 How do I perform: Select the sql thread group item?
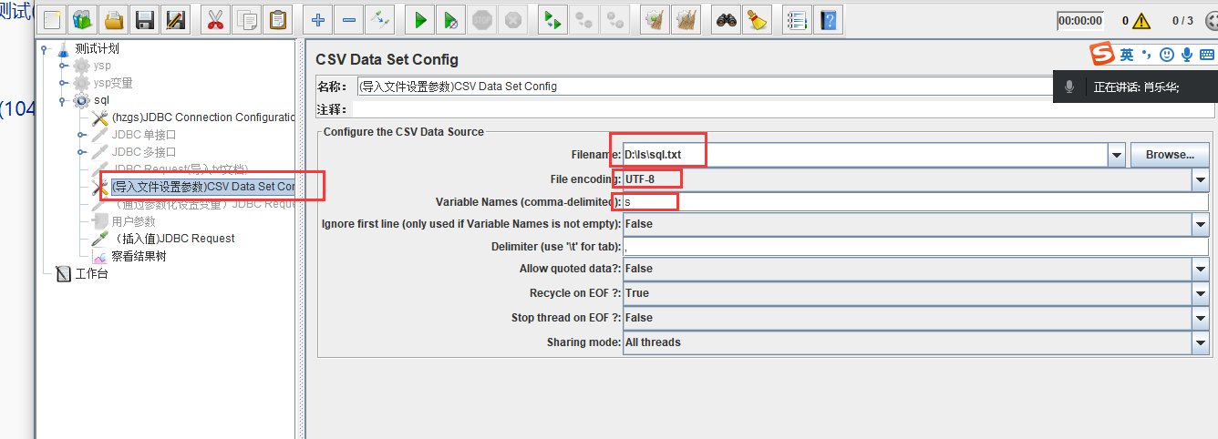coord(101,100)
